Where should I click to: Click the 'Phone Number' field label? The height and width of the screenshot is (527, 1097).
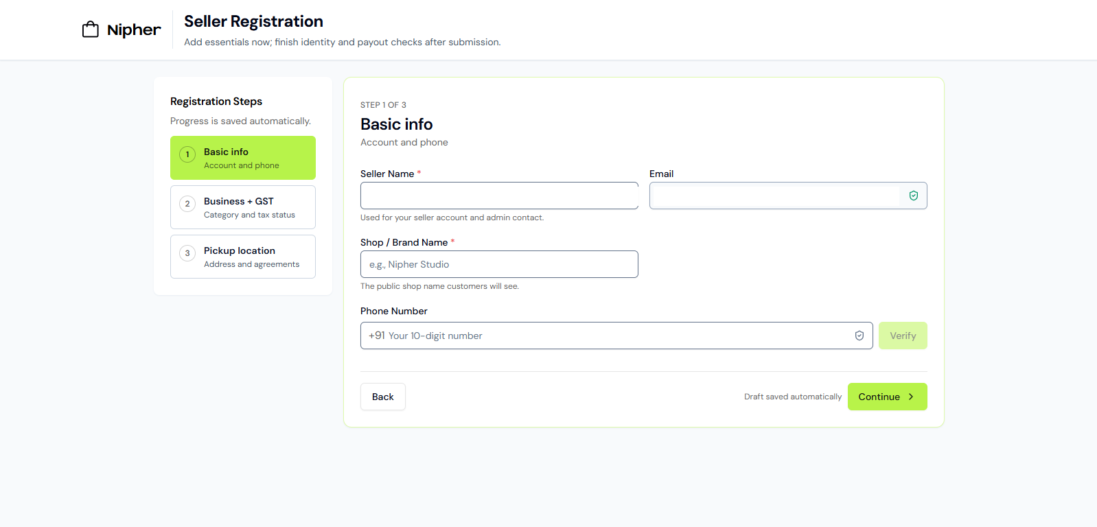pos(394,311)
